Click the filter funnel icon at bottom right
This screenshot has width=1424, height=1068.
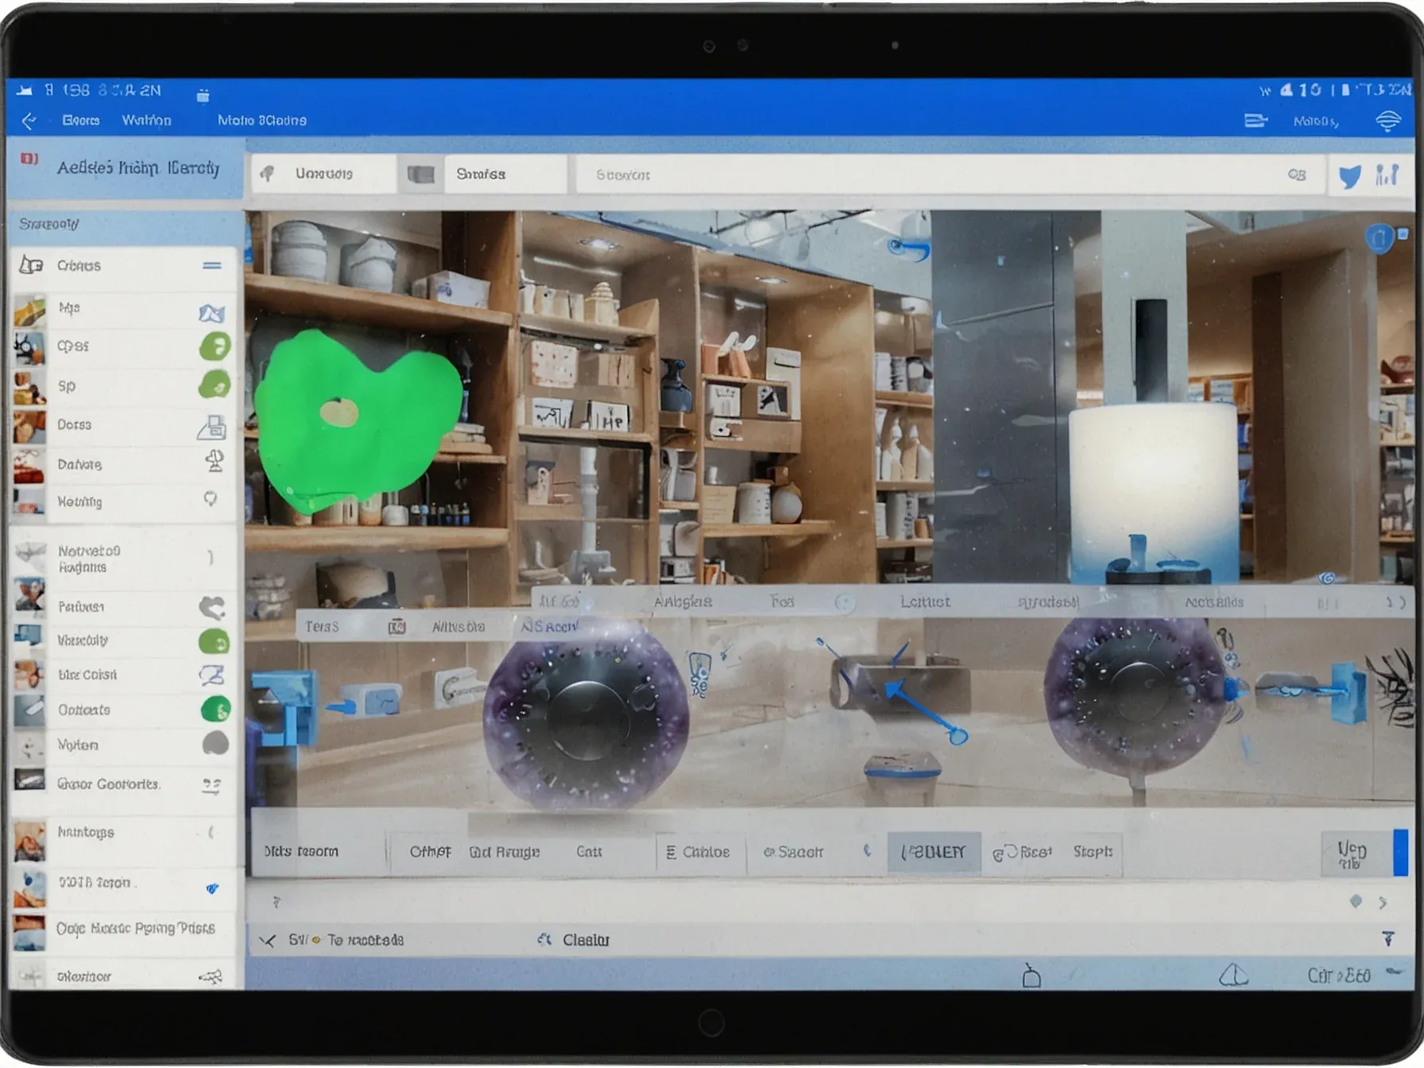click(x=1387, y=939)
